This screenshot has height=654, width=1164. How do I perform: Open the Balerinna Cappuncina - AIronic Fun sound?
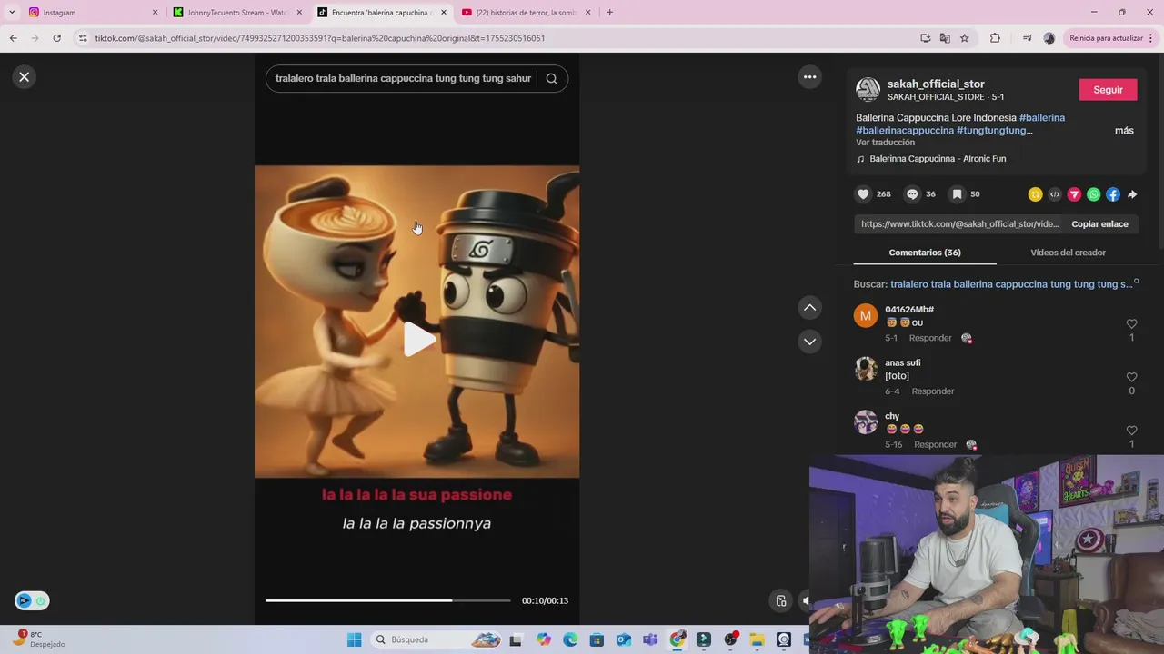tap(938, 159)
